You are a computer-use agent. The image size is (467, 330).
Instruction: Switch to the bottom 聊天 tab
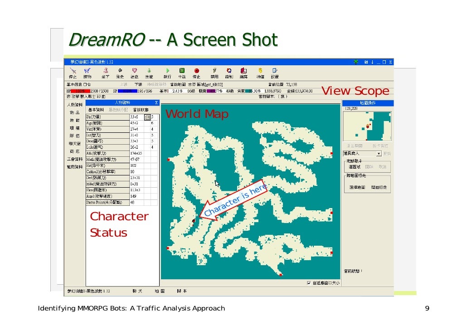click(137, 291)
